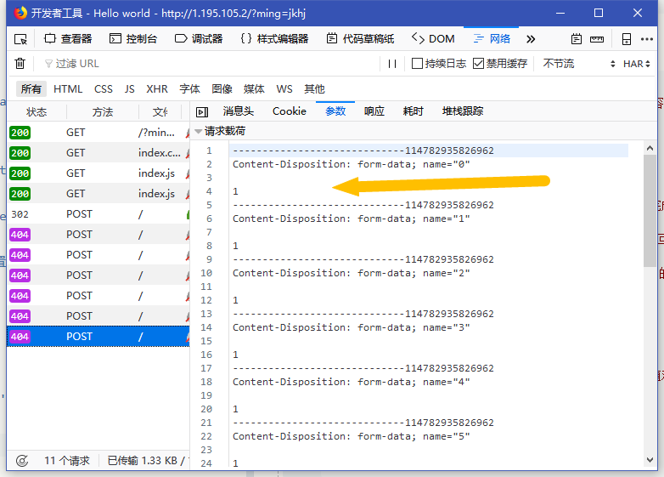Filter requests by HTML
This screenshot has width=664, height=477.
[x=68, y=89]
